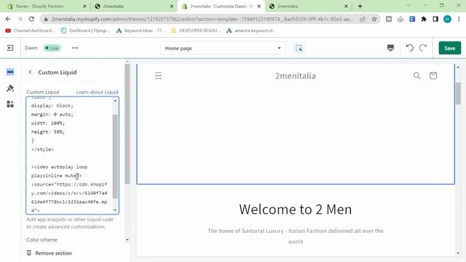466x262 pixels.
Task: Close the Customize Dawn tab
Action: pyautogui.click(x=259, y=7)
